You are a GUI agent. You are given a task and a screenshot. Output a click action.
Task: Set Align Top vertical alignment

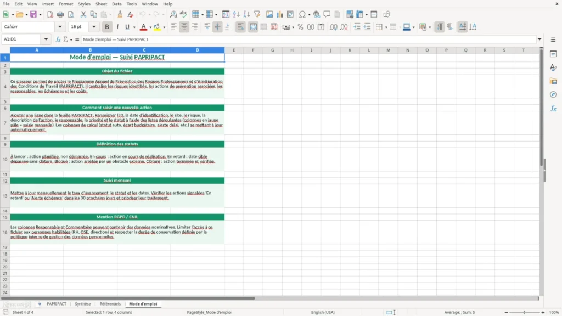coord(207,27)
